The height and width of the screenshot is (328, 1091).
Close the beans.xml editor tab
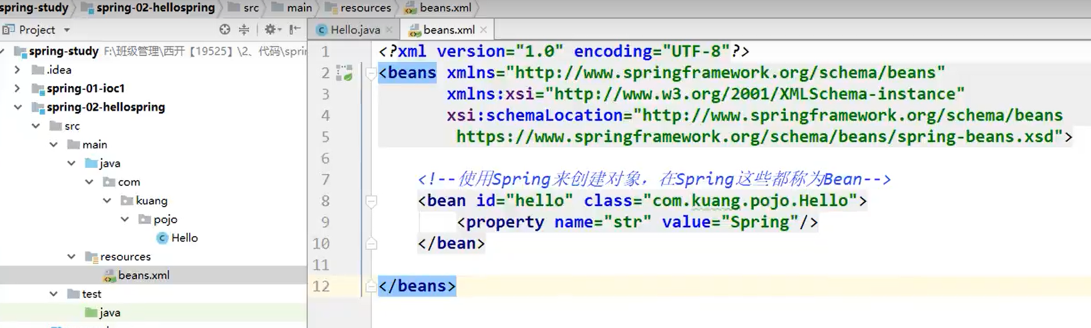483,29
